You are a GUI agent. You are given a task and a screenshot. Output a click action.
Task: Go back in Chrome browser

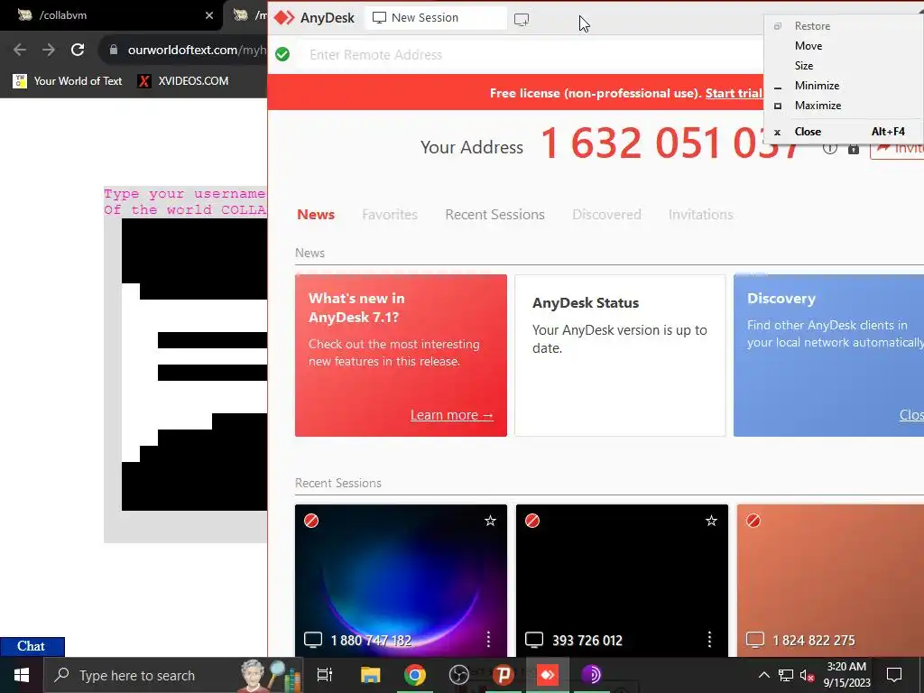coord(20,50)
